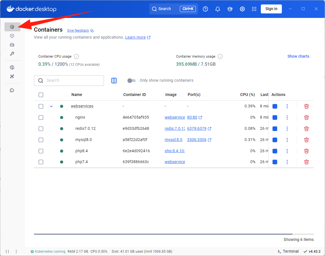325x256 pixels.
Task: Open more actions menu for php7.4
Action: [287, 162]
